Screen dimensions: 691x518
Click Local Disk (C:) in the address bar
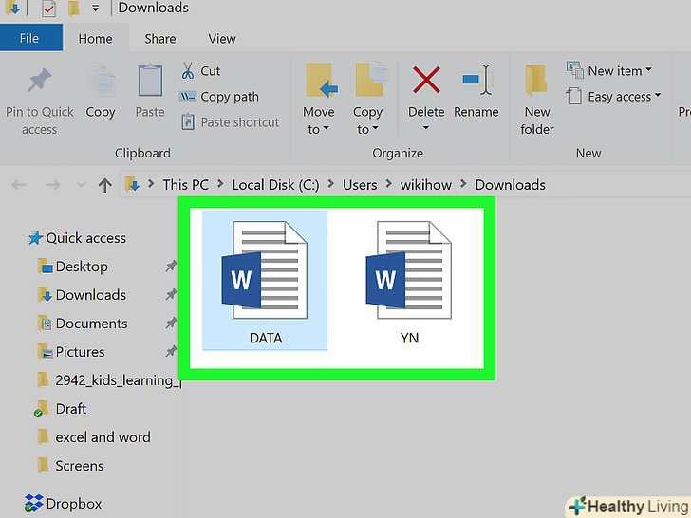pos(275,185)
